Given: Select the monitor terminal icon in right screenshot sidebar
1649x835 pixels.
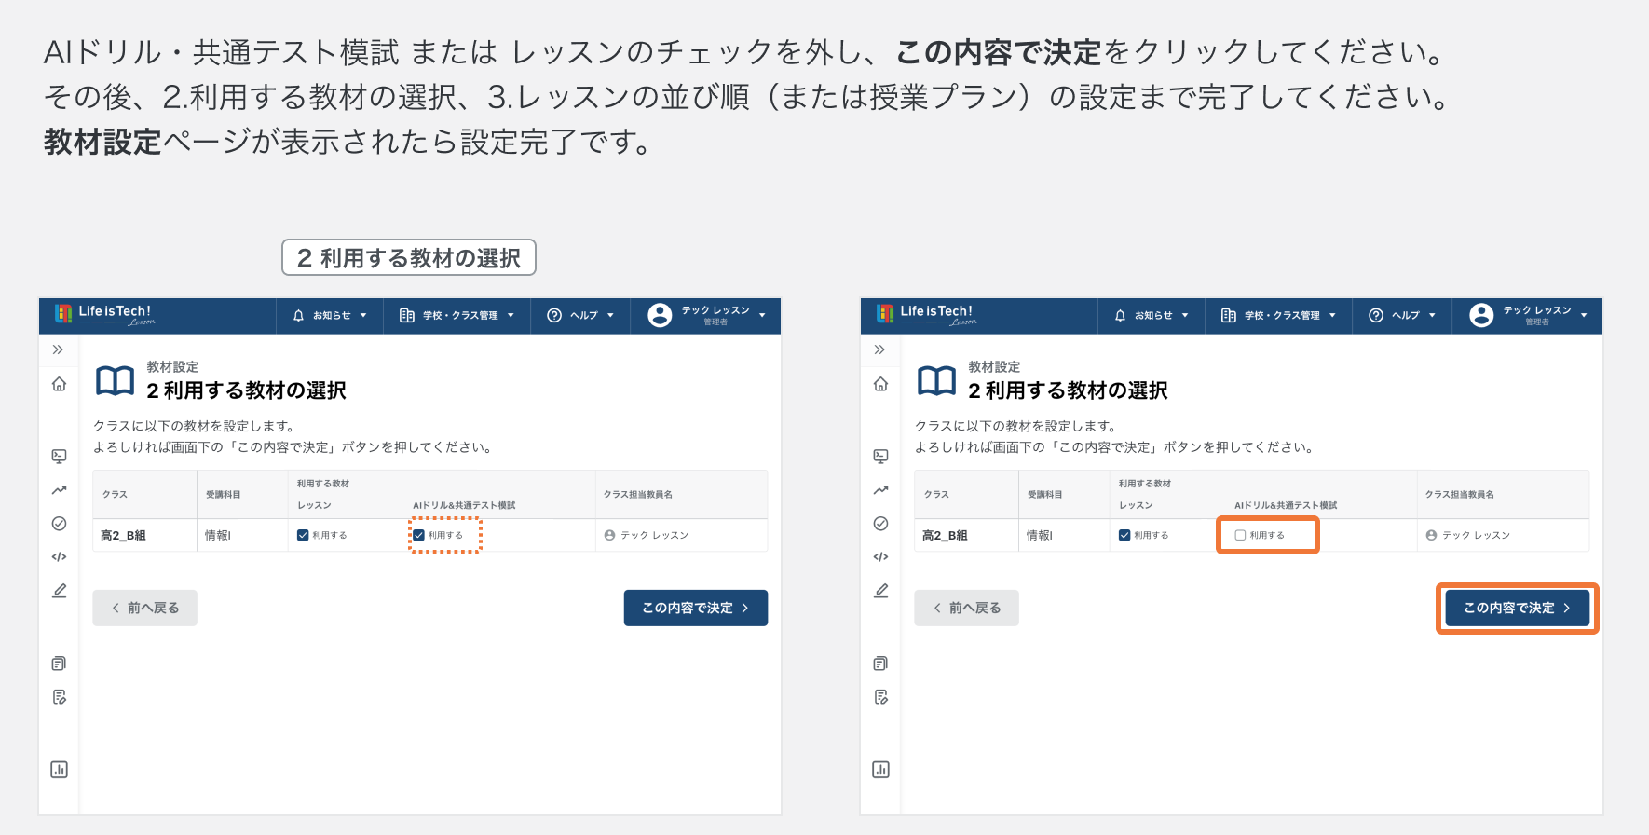Looking at the screenshot, I should pyautogui.click(x=880, y=456).
